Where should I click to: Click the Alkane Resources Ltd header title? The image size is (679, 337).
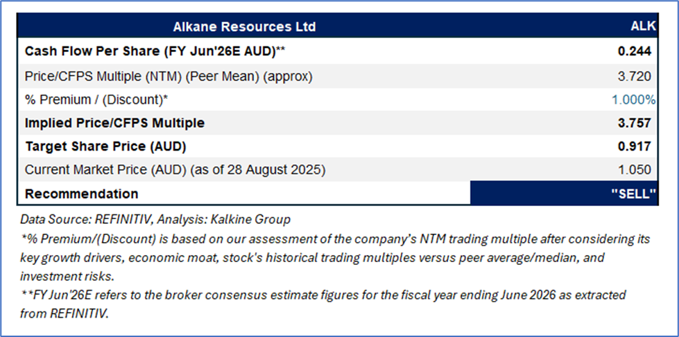[x=244, y=27]
